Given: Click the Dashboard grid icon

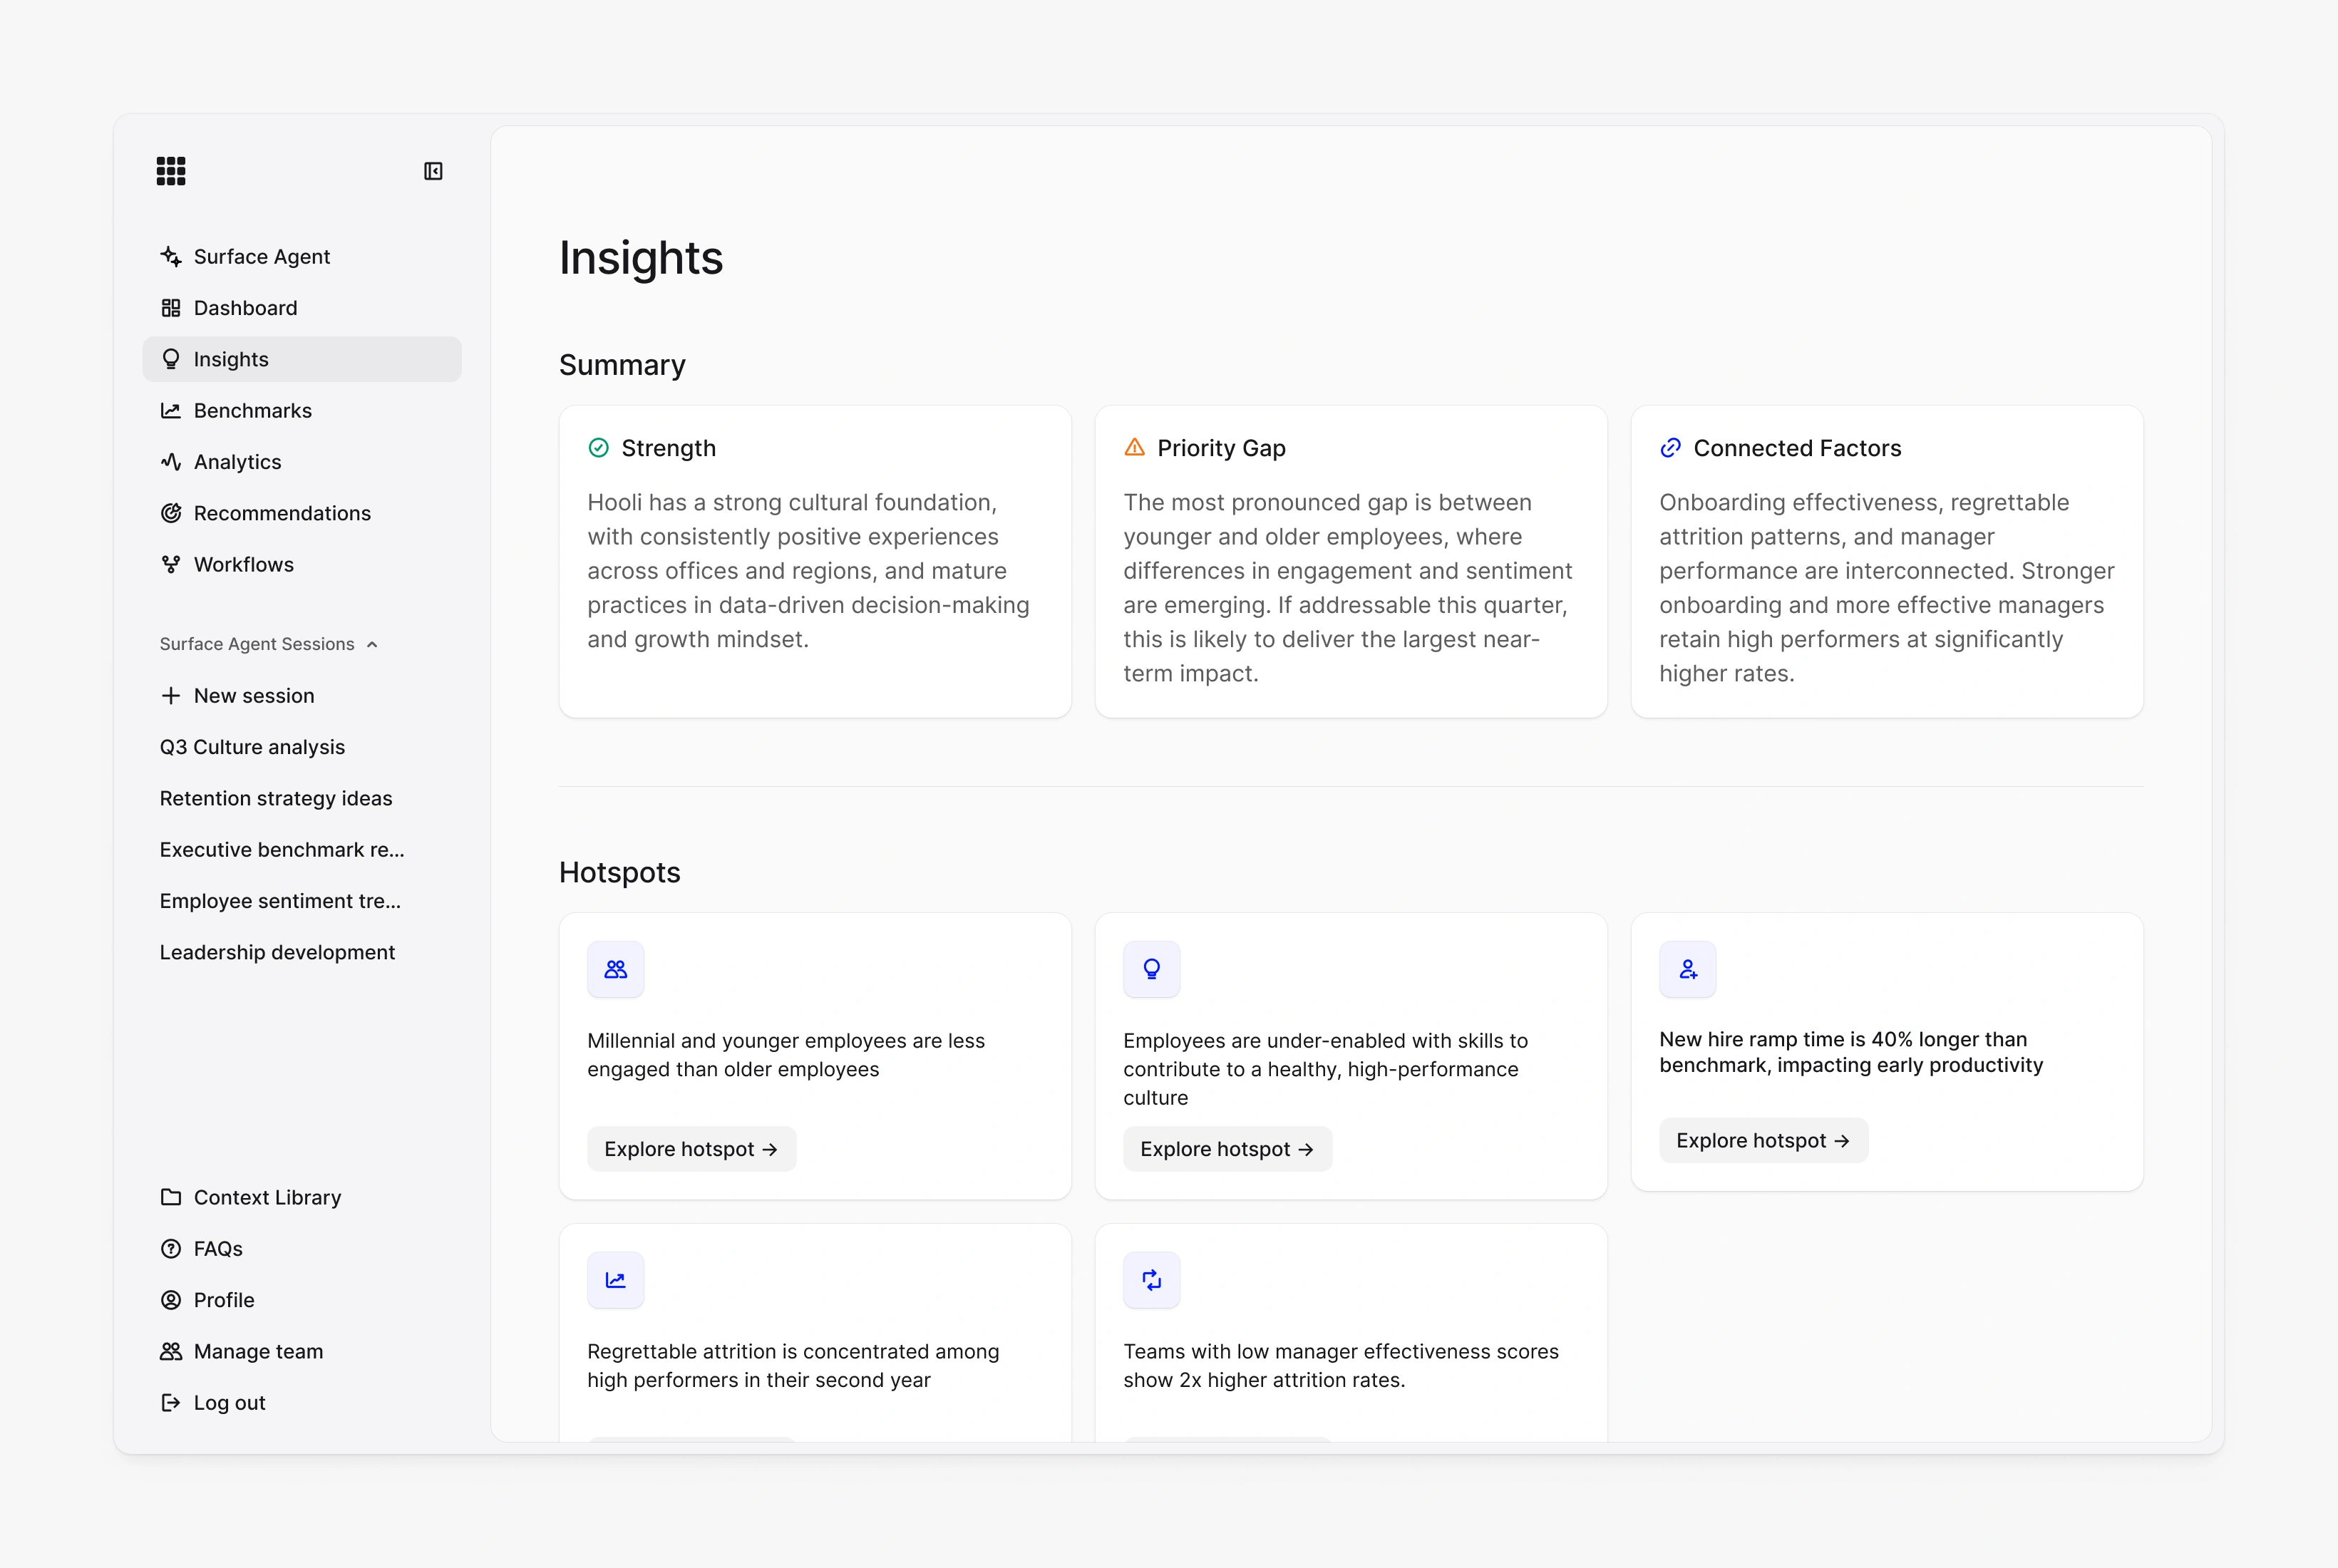Looking at the screenshot, I should pyautogui.click(x=171, y=308).
